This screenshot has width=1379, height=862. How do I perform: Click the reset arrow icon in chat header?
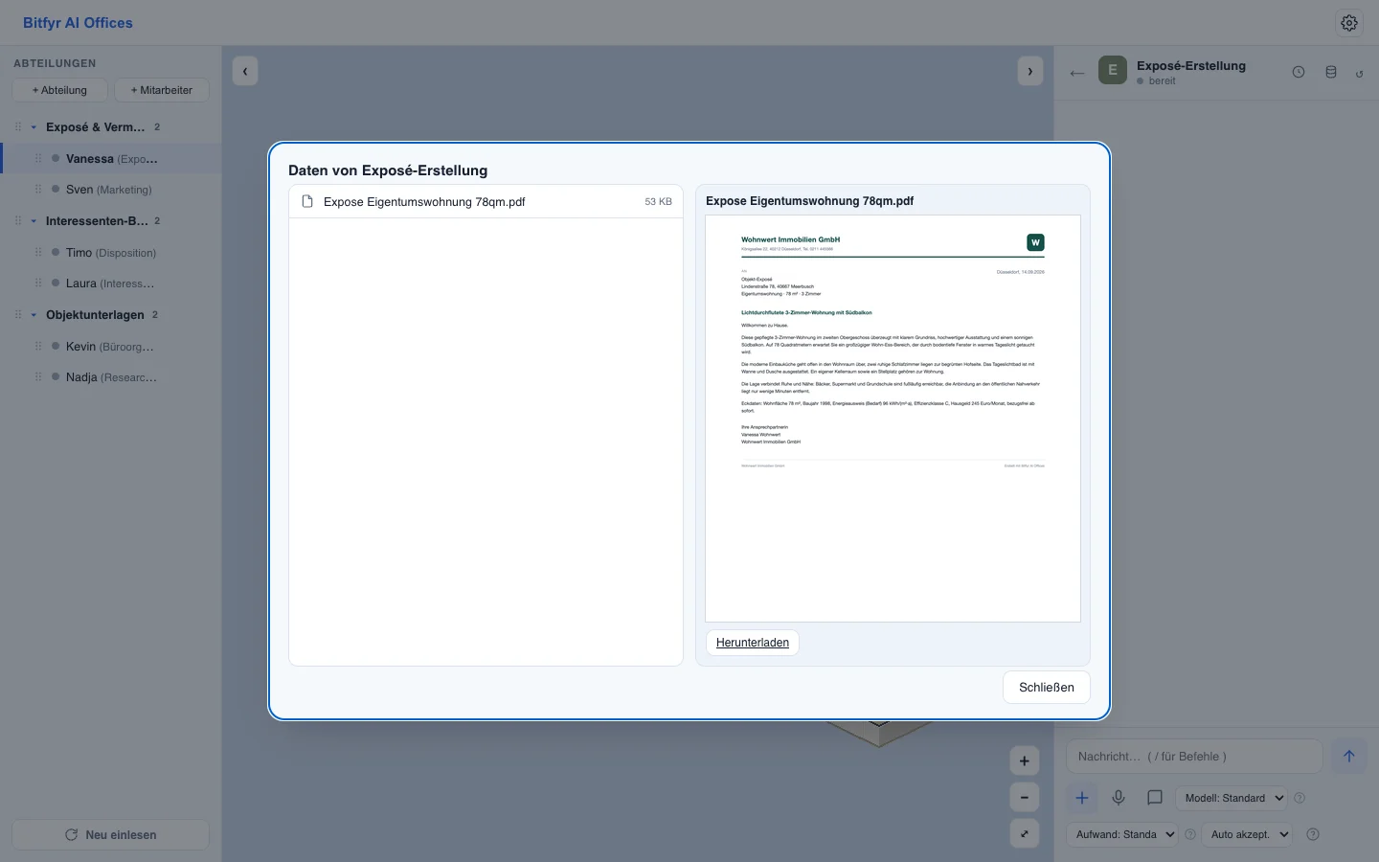tap(1359, 73)
